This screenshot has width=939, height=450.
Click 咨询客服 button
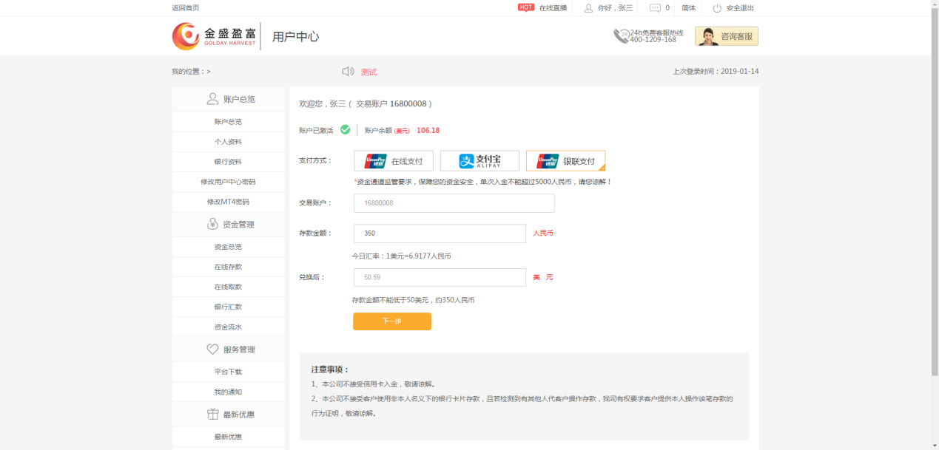(x=727, y=36)
